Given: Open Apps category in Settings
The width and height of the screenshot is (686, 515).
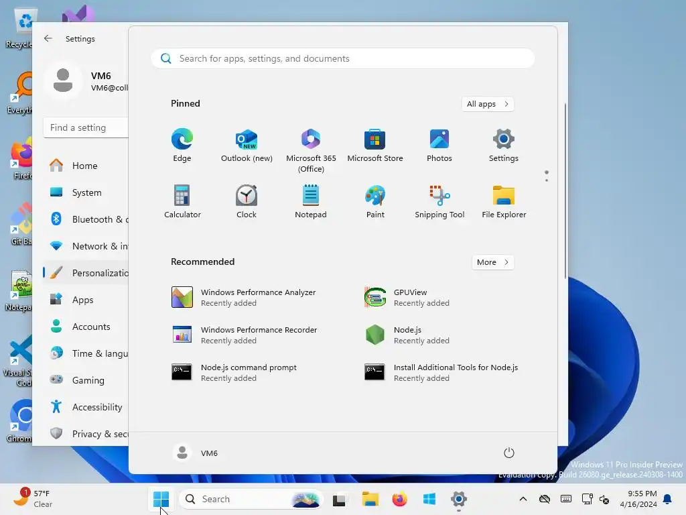Looking at the screenshot, I should click(x=86, y=300).
